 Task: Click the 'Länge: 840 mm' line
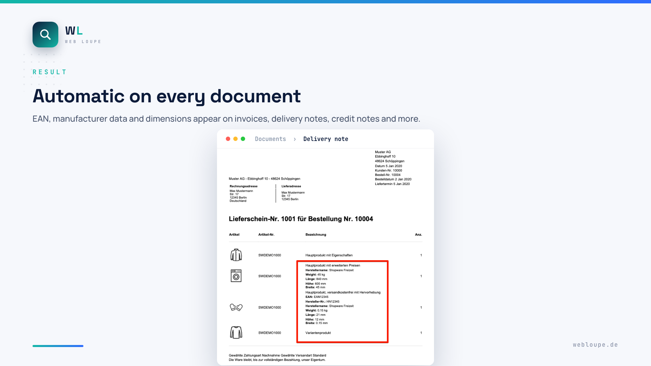tap(316, 279)
